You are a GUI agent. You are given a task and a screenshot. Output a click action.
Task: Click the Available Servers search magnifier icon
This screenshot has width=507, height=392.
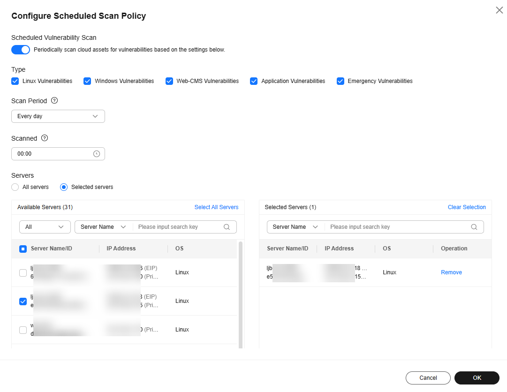(227, 227)
